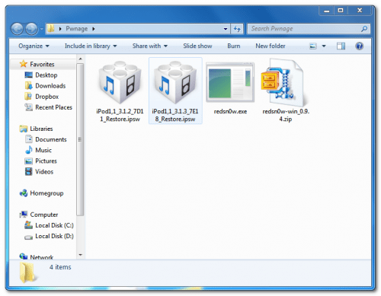Image resolution: width=381 pixels, height=296 pixels.
Task: Select Computer in the navigation pane
Action: [44, 215]
